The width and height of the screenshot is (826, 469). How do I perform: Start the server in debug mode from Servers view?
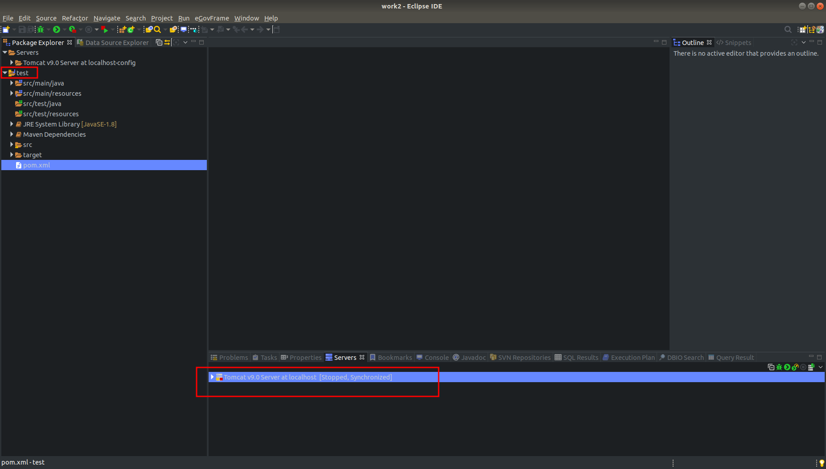779,367
